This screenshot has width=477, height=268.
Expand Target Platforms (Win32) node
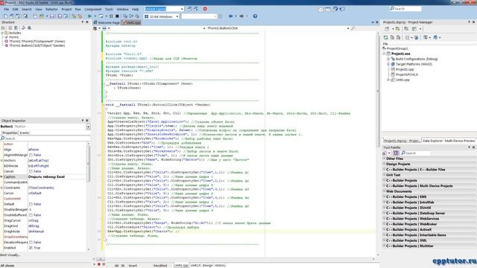388,64
